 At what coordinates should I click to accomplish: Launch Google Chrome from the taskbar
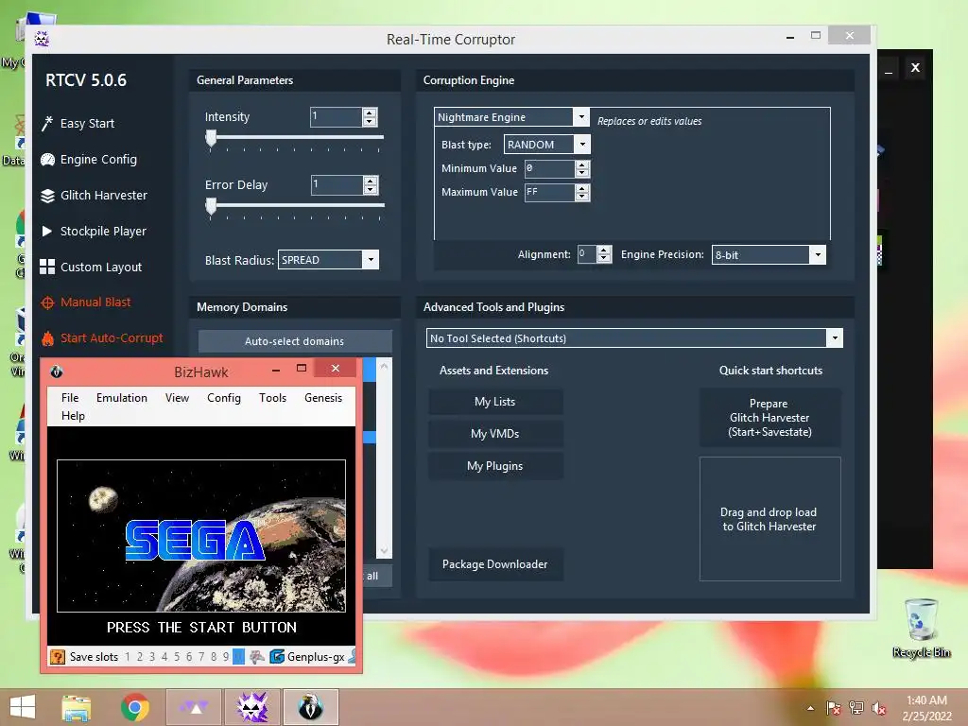134,707
